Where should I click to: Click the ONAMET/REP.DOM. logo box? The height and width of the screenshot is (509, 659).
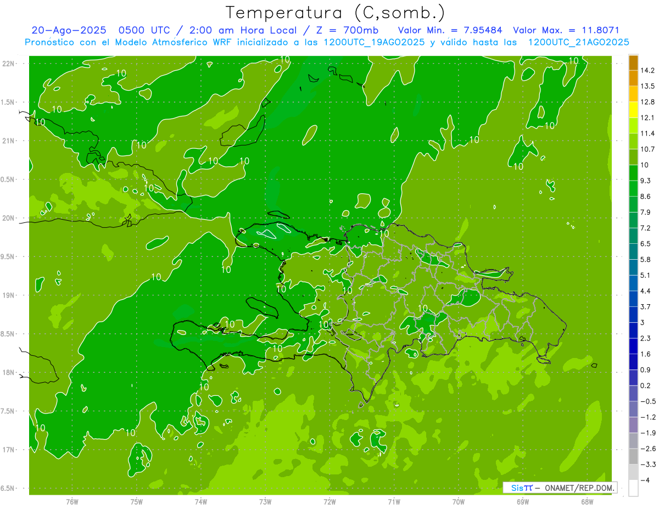[560, 488]
